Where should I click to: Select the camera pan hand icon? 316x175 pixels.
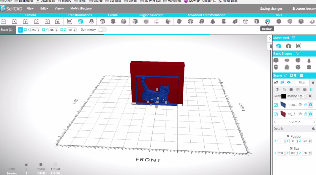26,21
